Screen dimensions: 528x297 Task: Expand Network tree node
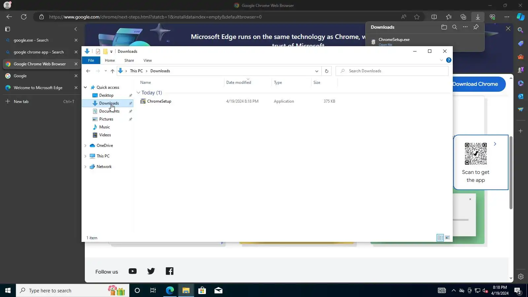[x=85, y=167]
